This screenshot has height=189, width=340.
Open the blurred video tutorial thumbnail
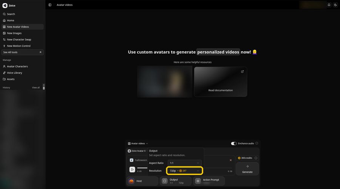point(165,81)
